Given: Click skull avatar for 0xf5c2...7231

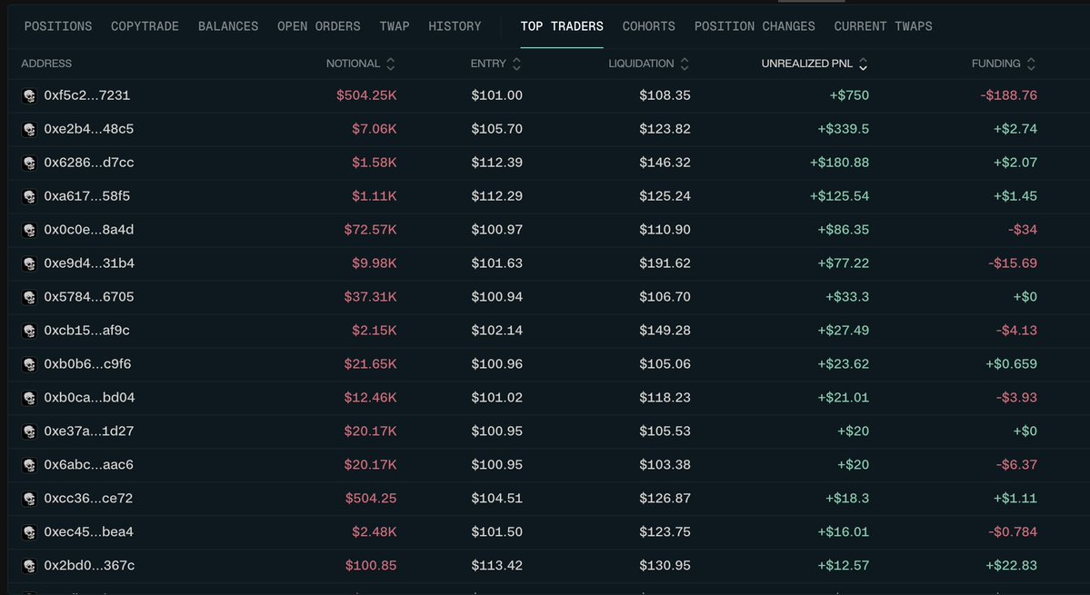Looking at the screenshot, I should [x=29, y=95].
